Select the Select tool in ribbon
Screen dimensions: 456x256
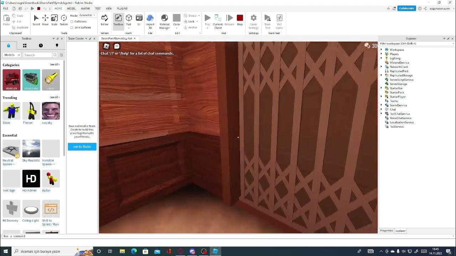[36, 20]
